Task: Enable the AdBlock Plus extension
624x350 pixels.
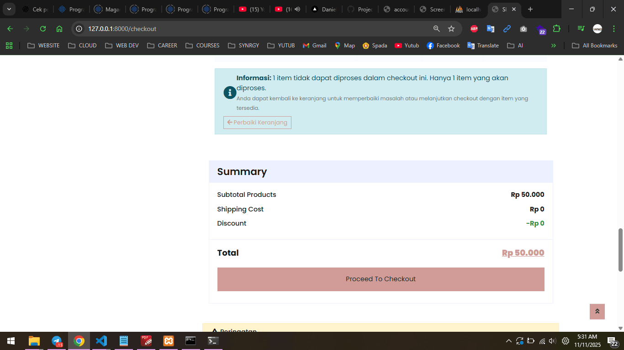Action: [474, 28]
